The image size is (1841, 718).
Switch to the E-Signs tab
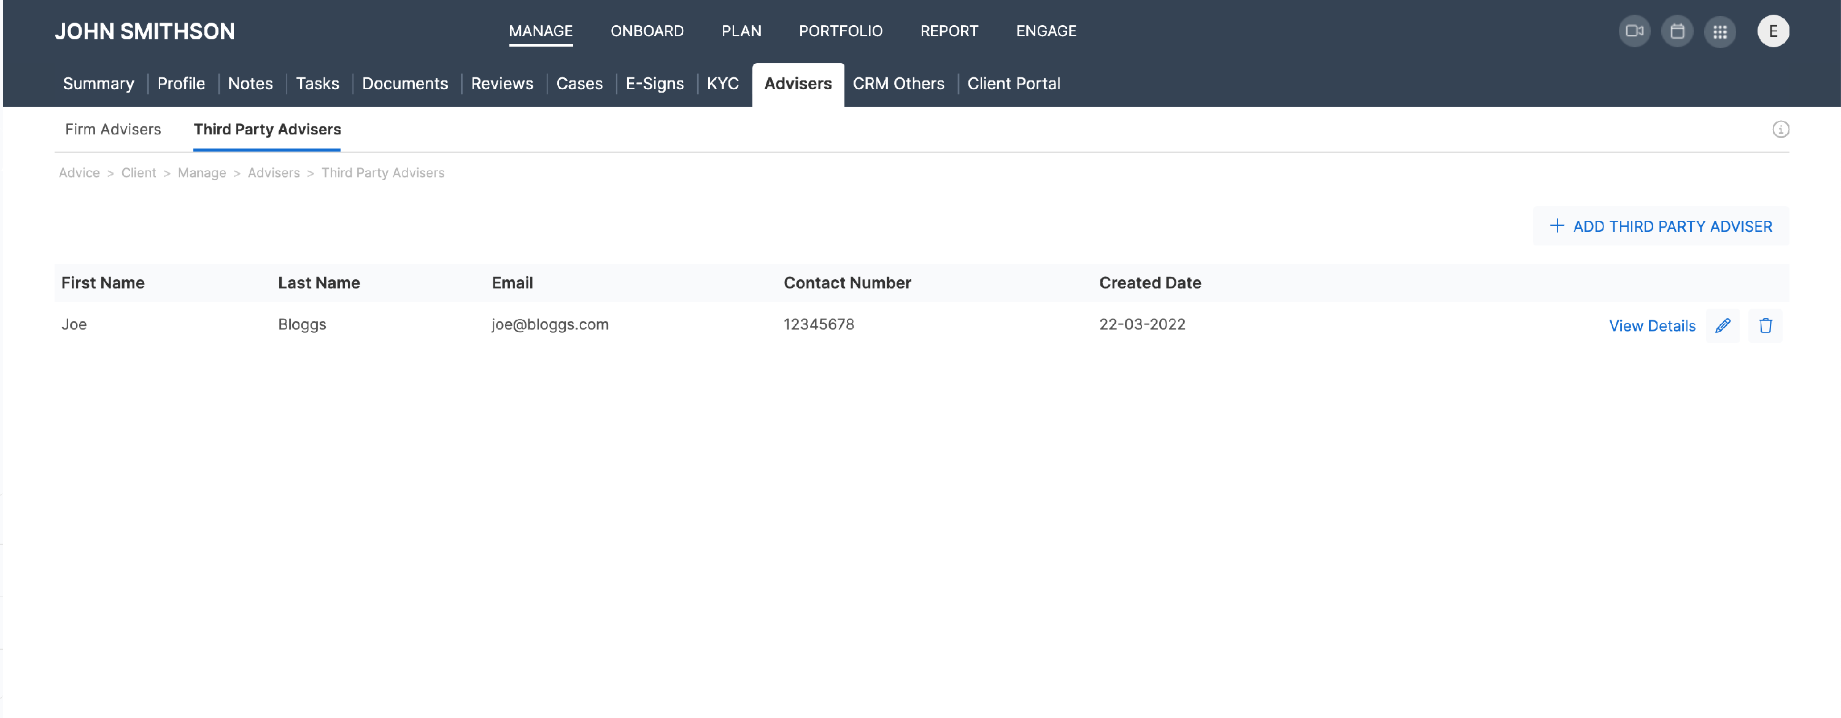tap(655, 83)
